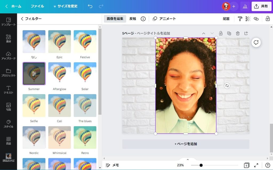Image resolution: width=273 pixels, height=170 pixels.
Task: Click +ページを追加 add page button
Action: [x=186, y=144]
